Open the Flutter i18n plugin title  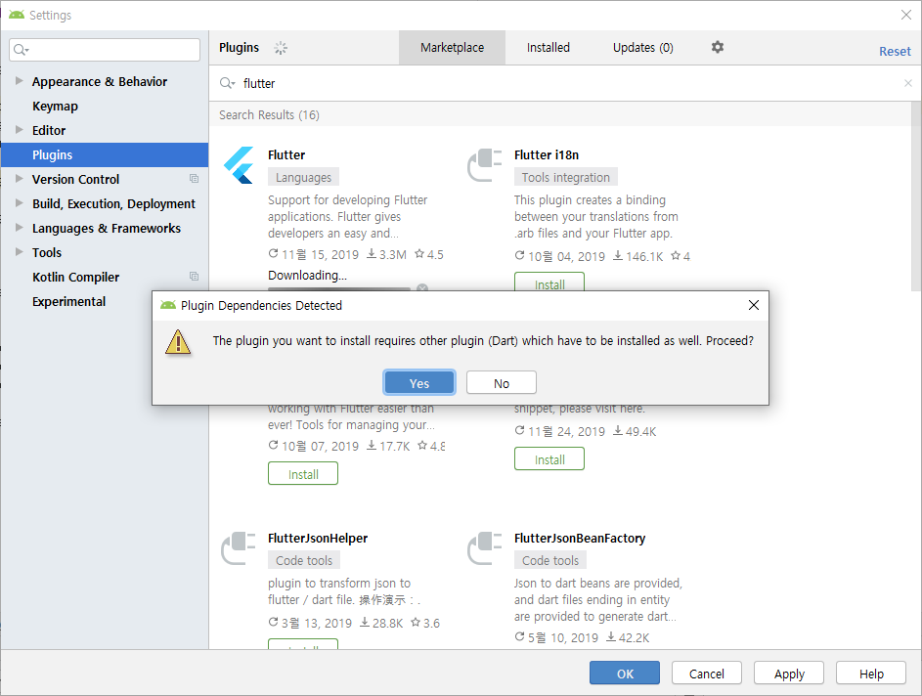pyautogui.click(x=547, y=155)
